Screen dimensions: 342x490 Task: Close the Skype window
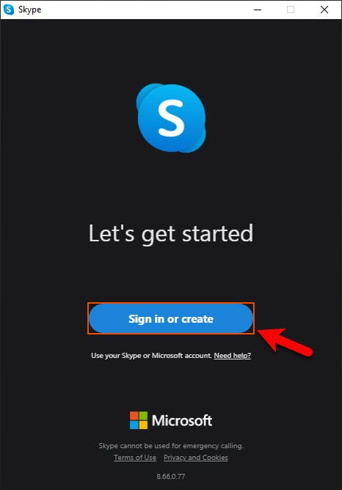pos(324,10)
